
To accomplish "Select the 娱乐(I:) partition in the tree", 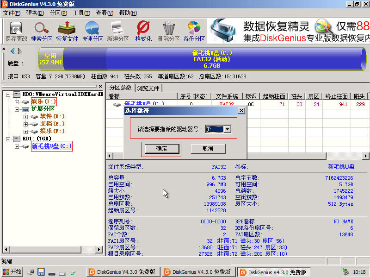I will coord(43,101).
